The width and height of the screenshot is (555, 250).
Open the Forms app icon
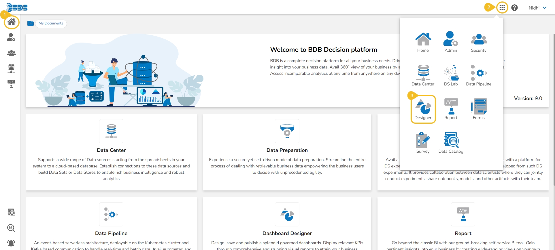coord(478,109)
